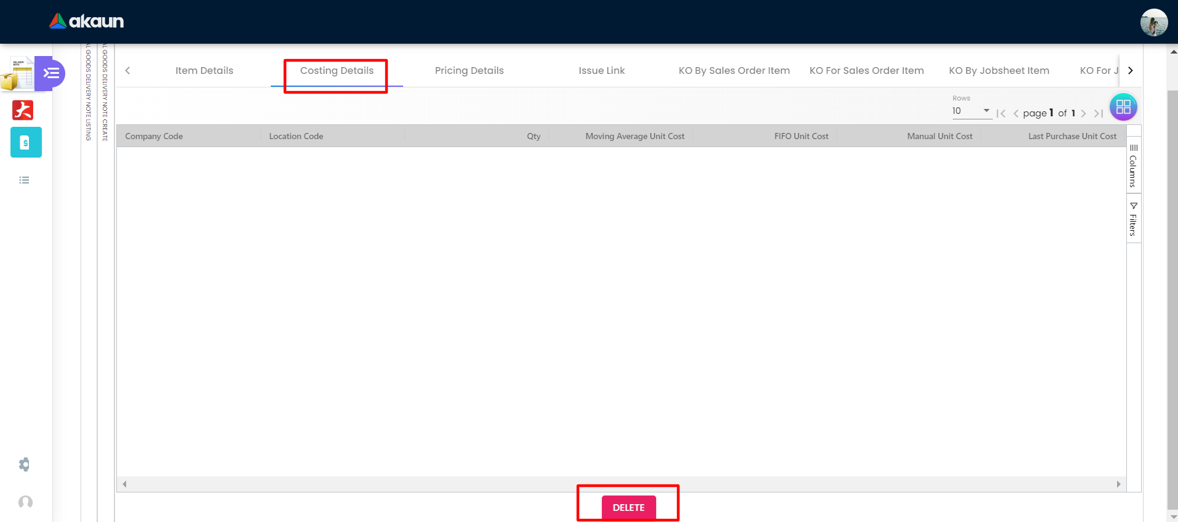Open the settings gear icon

(x=24, y=464)
